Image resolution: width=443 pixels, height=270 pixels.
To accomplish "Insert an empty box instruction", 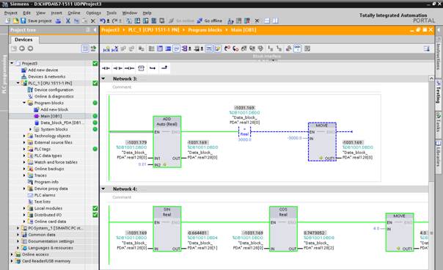I will click(141, 68).
